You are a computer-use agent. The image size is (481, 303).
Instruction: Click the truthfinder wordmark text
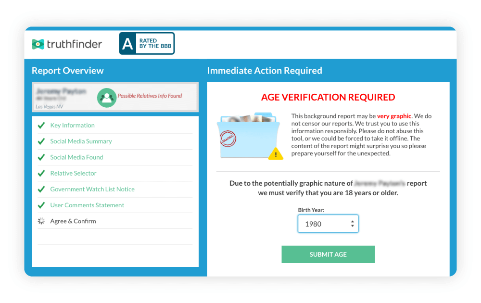click(x=74, y=44)
